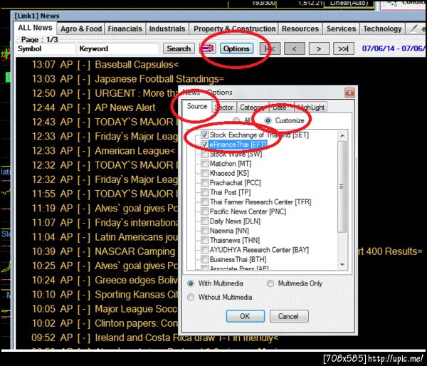Open the Agro & Food tab
427x366 pixels.
(81, 28)
